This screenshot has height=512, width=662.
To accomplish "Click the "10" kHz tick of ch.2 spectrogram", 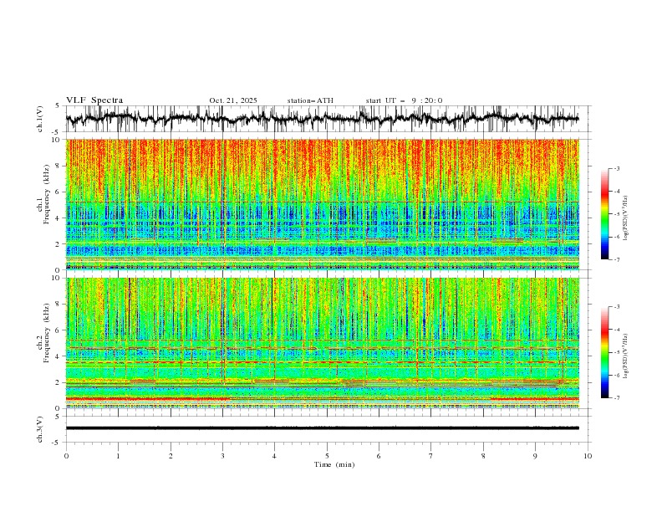I will (x=58, y=278).
